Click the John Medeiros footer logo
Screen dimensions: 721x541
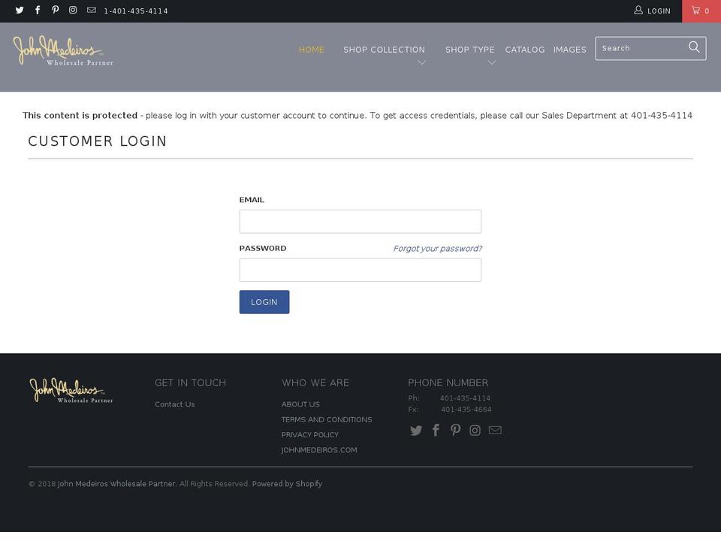click(71, 391)
